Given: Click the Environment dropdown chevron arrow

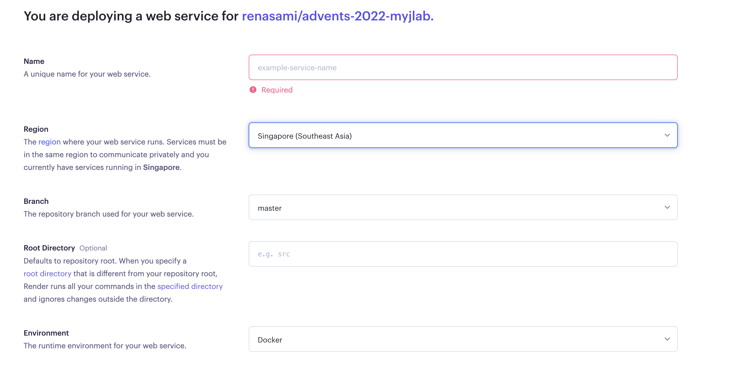Looking at the screenshot, I should click(x=667, y=339).
